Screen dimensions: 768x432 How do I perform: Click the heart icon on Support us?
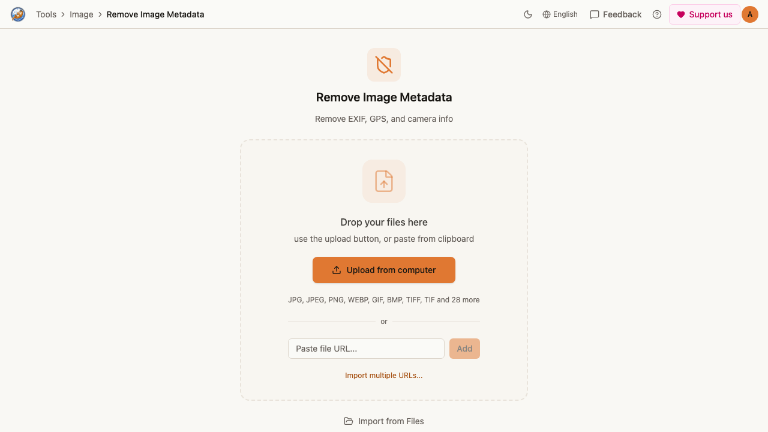(x=680, y=14)
